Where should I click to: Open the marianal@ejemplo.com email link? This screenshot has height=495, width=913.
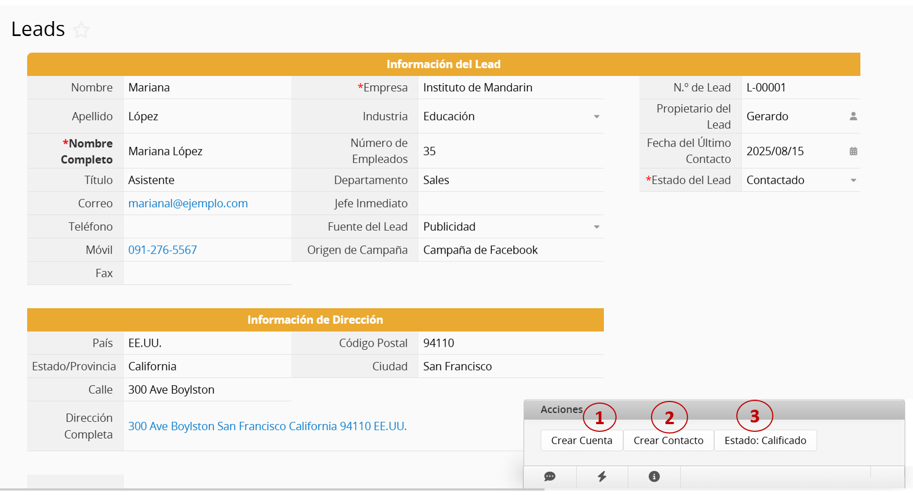coord(188,204)
